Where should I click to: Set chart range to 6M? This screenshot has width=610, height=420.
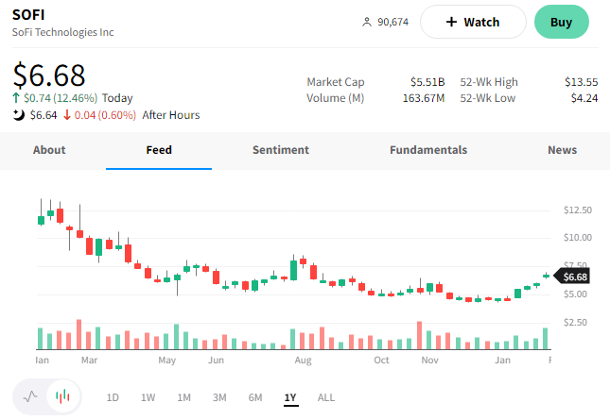click(255, 397)
